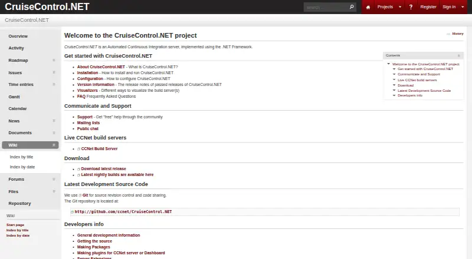Open the Mailing lists link
The width and height of the screenshot is (472, 259).
pos(88,123)
